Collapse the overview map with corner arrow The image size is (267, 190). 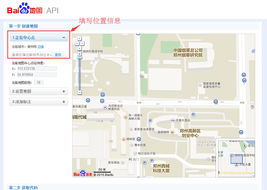coord(253,175)
